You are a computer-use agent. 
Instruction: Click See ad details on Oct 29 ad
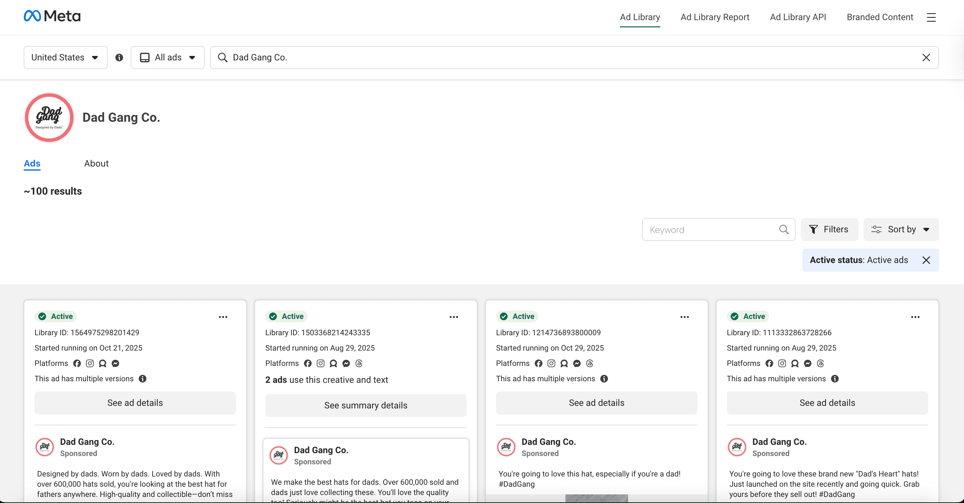pos(596,403)
